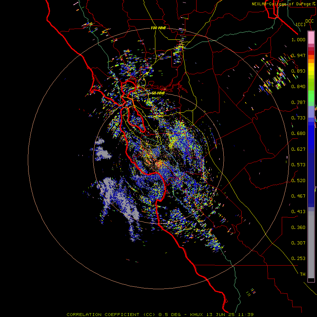Select the 0.733 scale value

[298, 118]
